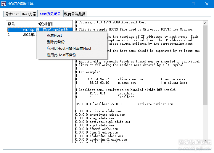
Task: Click 应用此Host不备份 menu option
Action: 61,55
